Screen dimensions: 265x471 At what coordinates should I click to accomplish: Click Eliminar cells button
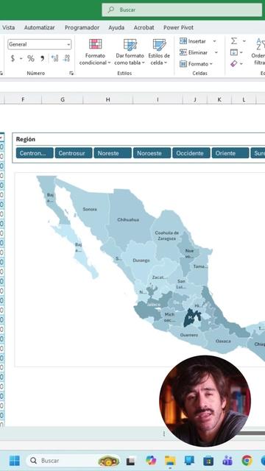click(x=194, y=52)
